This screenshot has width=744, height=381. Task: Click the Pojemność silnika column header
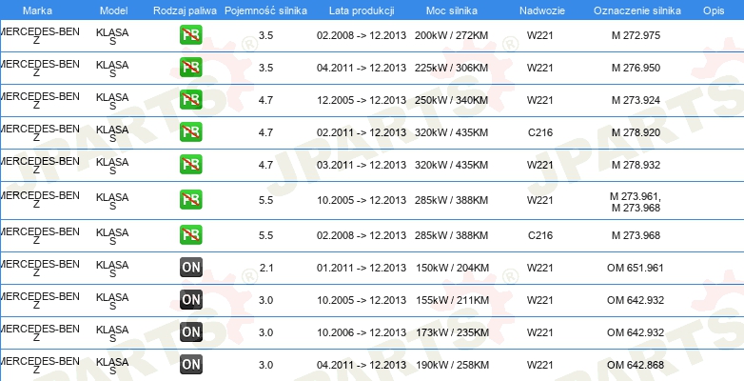click(x=265, y=10)
